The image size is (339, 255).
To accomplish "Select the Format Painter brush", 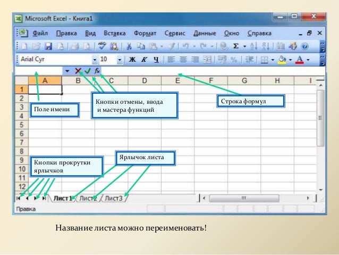I will click(172, 46).
